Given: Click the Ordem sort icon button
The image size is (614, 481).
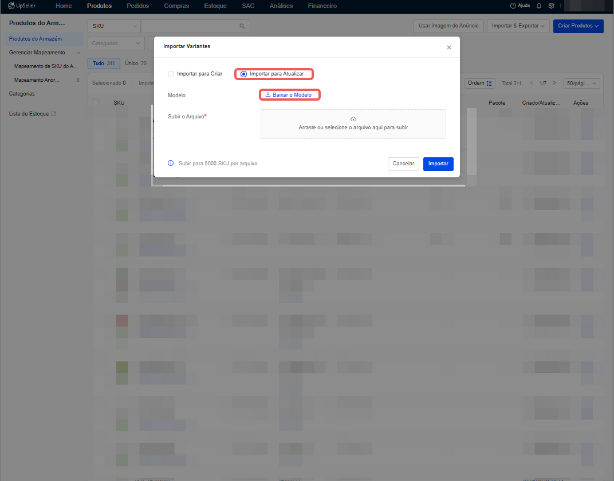Looking at the screenshot, I should [480, 84].
